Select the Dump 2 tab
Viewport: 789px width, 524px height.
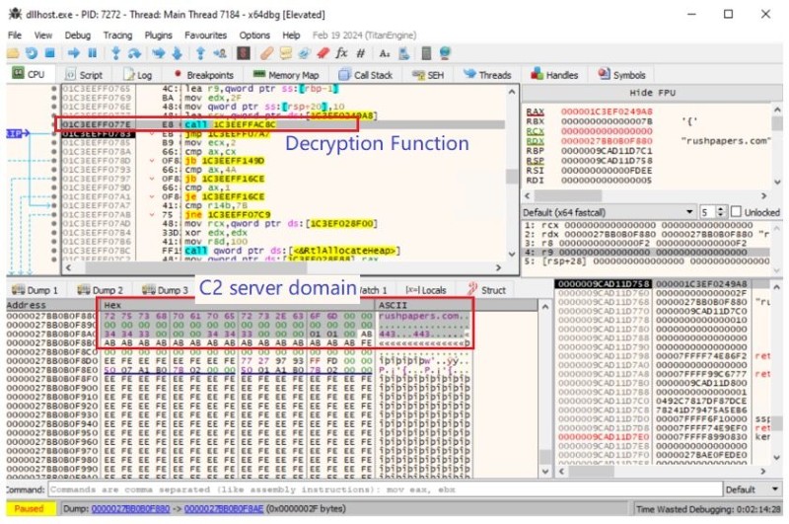[x=100, y=290]
